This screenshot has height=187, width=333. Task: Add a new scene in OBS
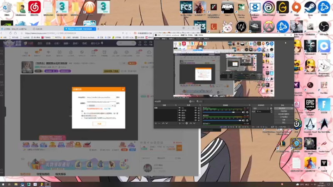coord(156,123)
